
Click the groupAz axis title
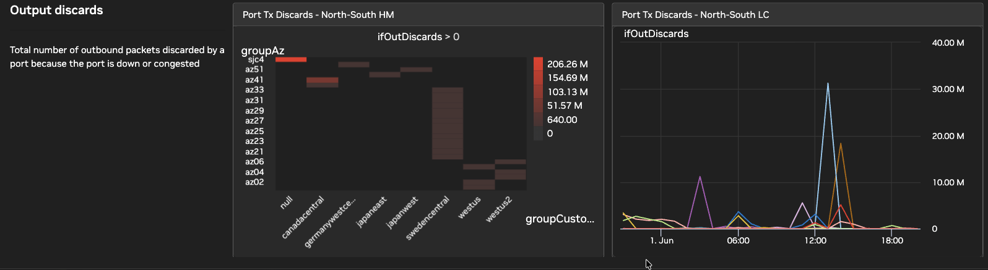pos(262,51)
